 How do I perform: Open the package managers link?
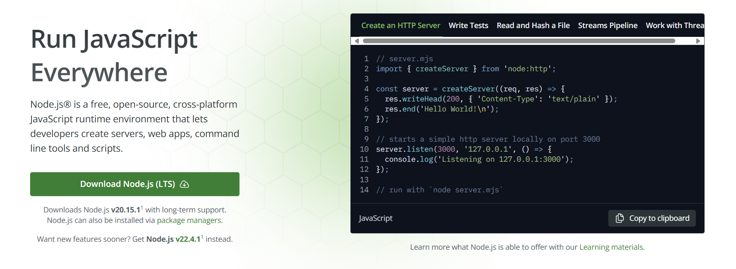[x=189, y=220]
